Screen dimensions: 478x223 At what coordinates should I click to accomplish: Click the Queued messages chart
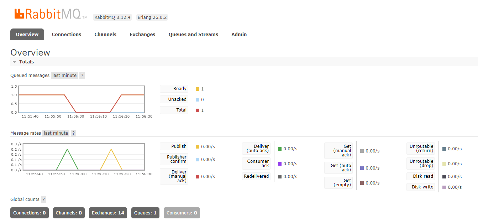point(82,99)
